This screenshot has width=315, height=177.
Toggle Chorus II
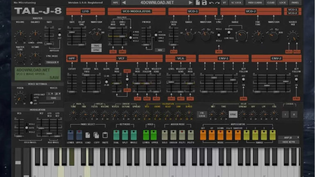pyautogui.click(x=294, y=114)
